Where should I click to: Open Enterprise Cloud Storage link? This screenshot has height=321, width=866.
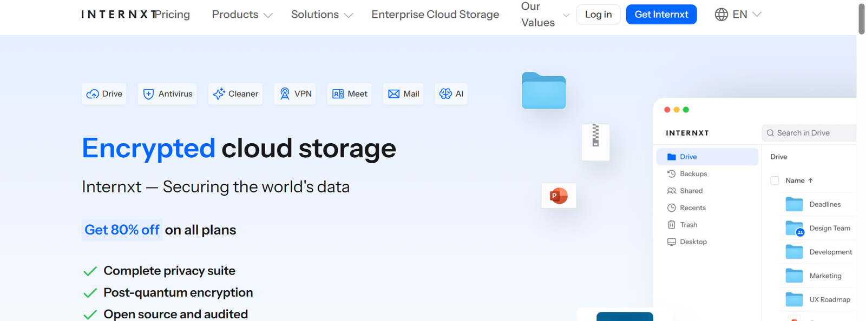tap(435, 15)
